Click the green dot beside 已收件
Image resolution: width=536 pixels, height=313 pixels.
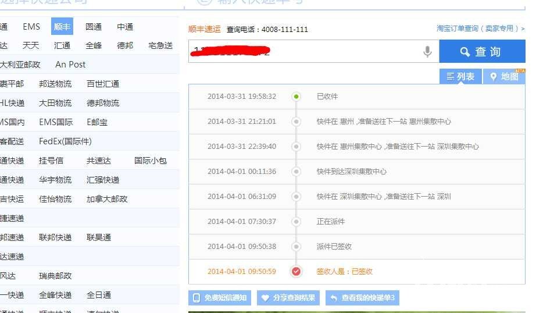(x=296, y=97)
